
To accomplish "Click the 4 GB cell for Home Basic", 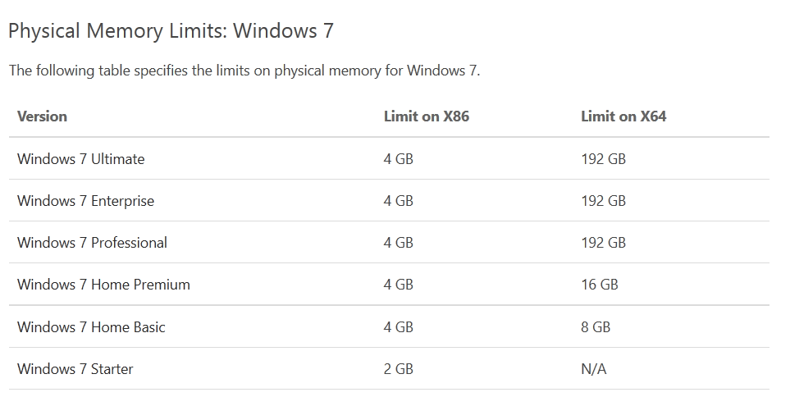I will [x=398, y=327].
